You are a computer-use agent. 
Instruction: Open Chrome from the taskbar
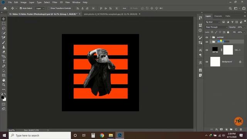(102, 136)
